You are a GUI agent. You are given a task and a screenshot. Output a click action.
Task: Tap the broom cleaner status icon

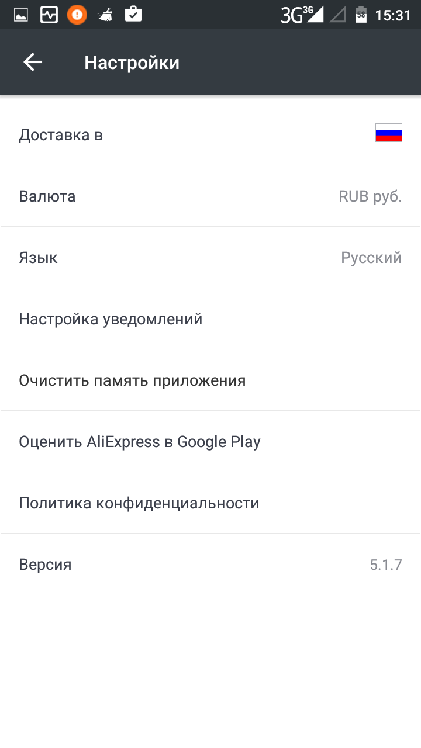105,15
